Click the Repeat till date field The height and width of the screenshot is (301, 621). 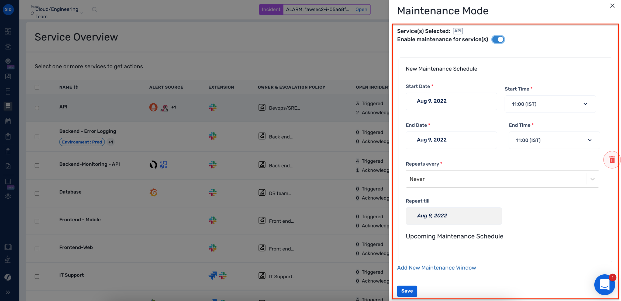pyautogui.click(x=454, y=216)
